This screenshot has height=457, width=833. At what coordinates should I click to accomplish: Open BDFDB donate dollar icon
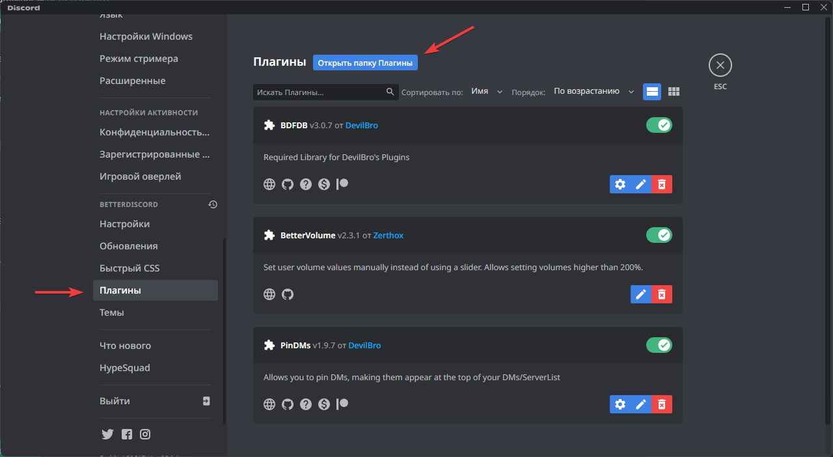click(324, 184)
